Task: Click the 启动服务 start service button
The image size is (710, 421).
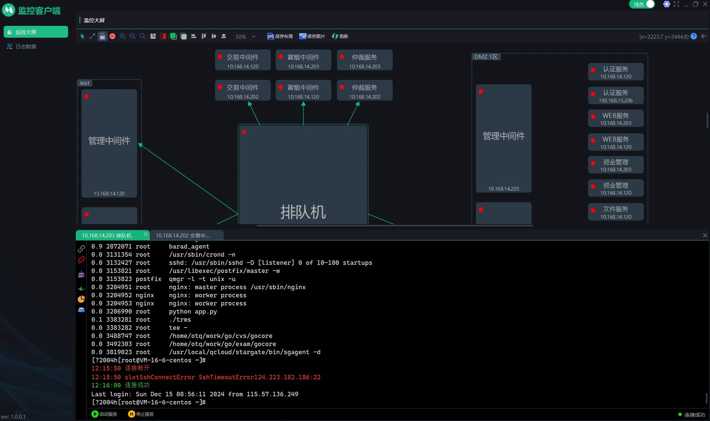Action: [x=104, y=414]
